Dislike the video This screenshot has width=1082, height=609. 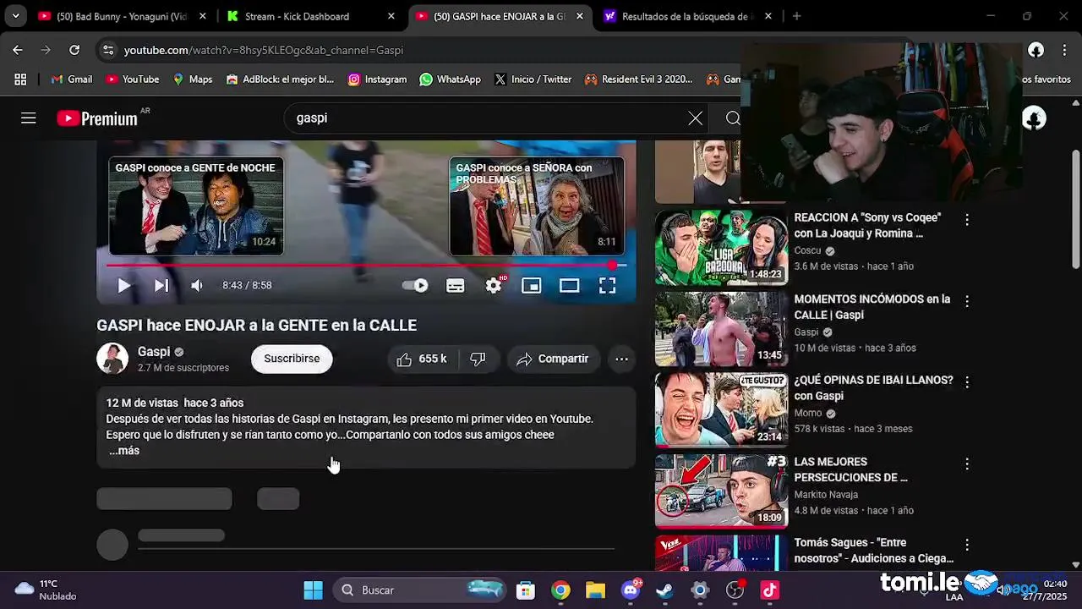coord(478,359)
